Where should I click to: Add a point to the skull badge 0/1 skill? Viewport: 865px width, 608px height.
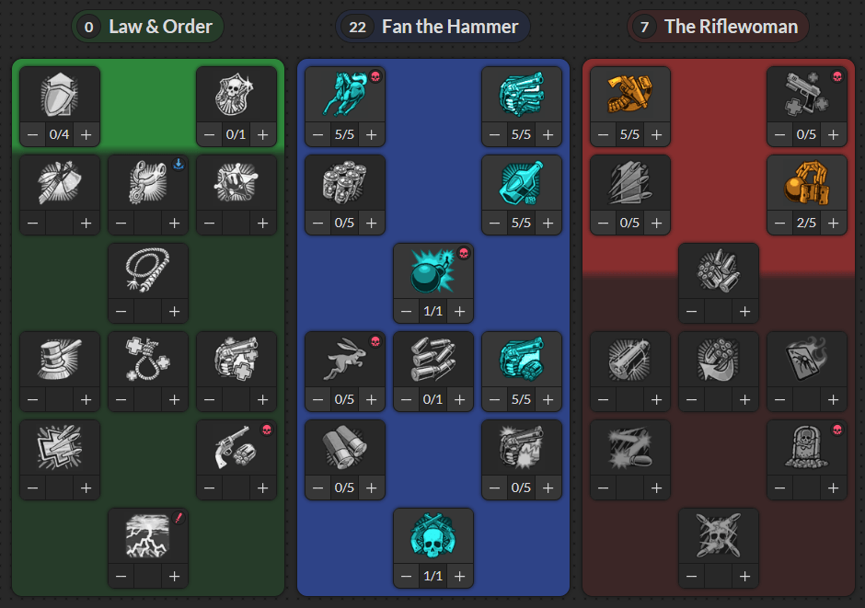(262, 134)
